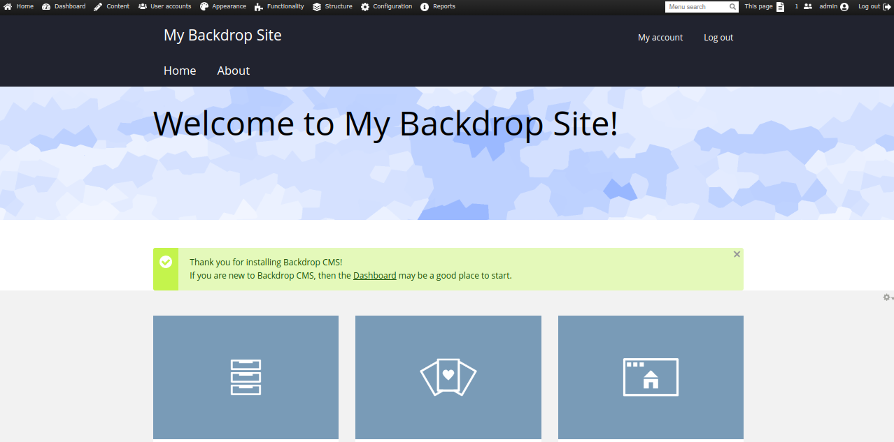Click the Reports info icon
The image size is (894, 442).
tap(425, 7)
